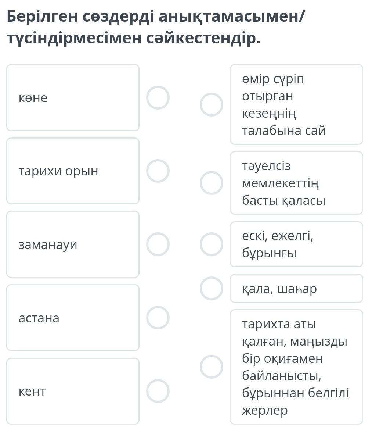Click circle beside 'тәуелсіз мемлекеттің басты қаласы'
Image resolution: width=383 pixels, height=443 pixels.
click(x=211, y=183)
